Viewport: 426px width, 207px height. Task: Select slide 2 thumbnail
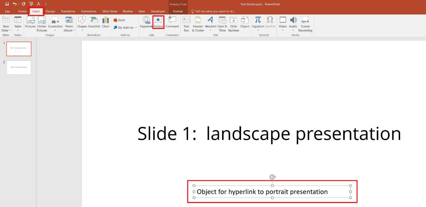tap(19, 67)
